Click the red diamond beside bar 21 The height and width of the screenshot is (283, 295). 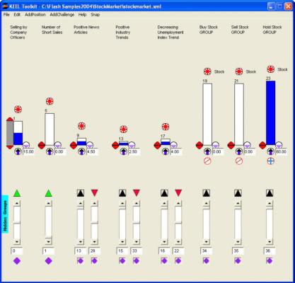tap(231, 146)
